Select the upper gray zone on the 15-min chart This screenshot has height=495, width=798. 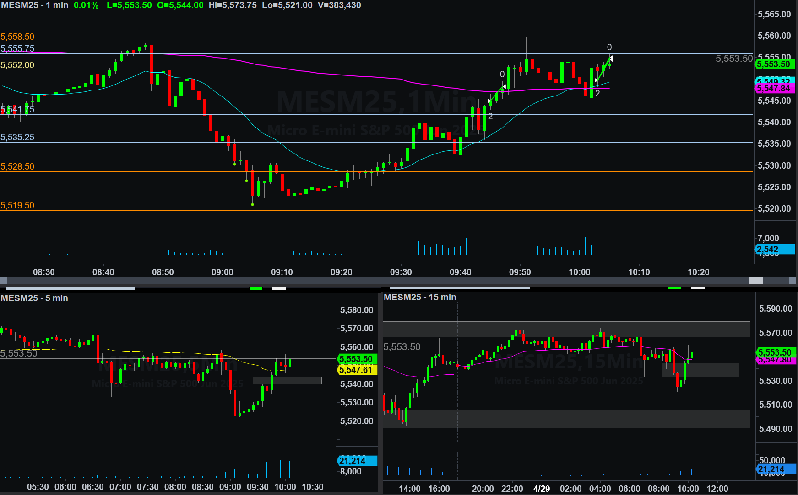[566, 329]
